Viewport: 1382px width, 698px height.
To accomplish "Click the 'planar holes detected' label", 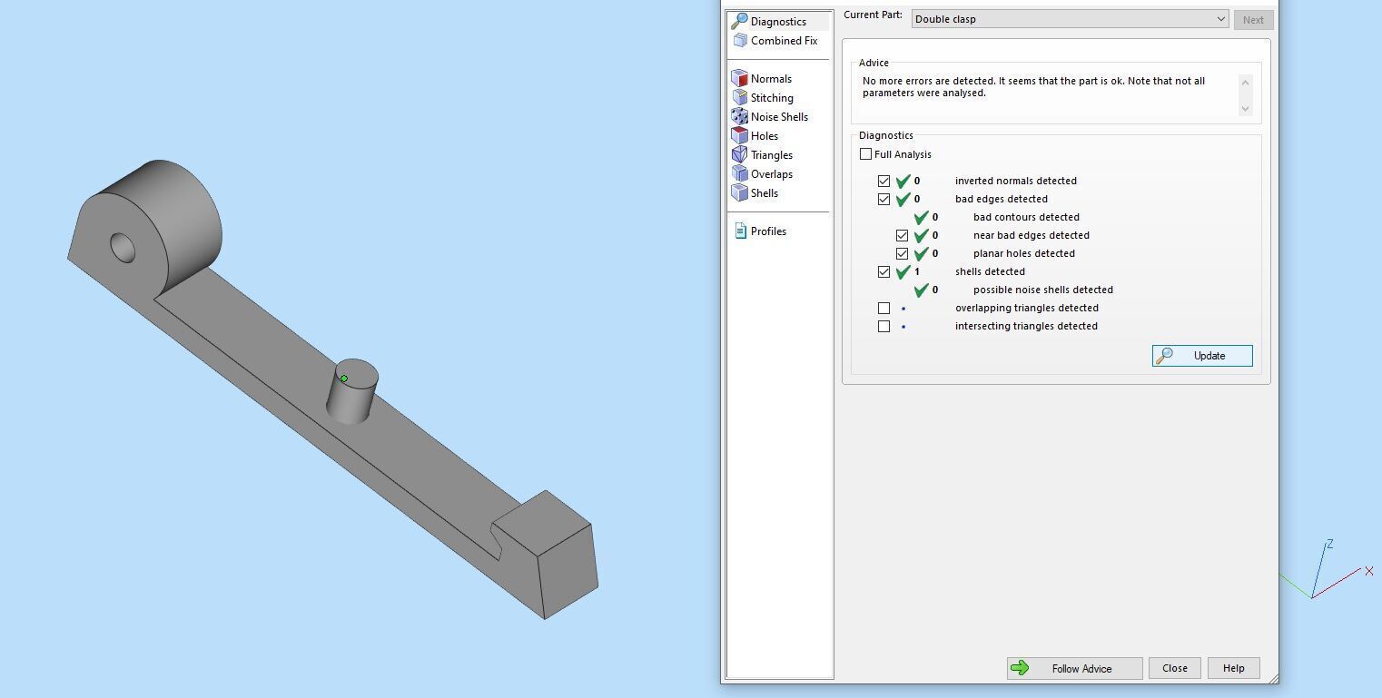I will pos(1024,253).
